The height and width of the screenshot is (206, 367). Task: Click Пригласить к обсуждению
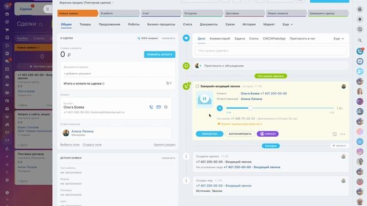coord(224,66)
